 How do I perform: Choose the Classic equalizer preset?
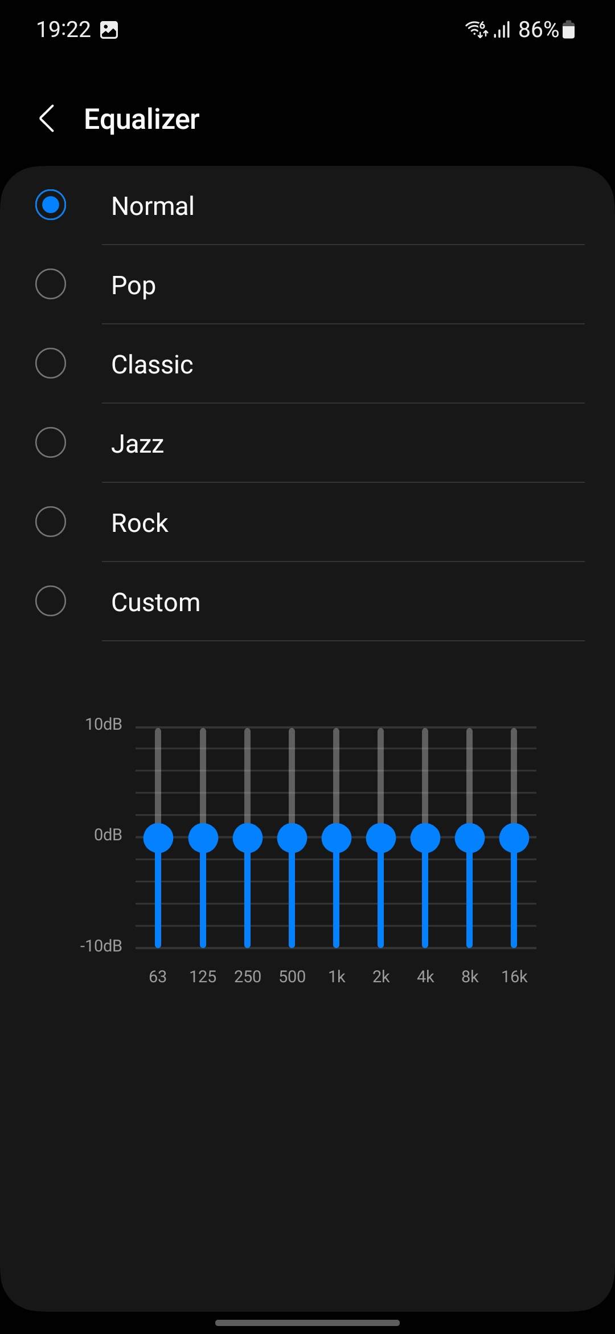[51, 364]
